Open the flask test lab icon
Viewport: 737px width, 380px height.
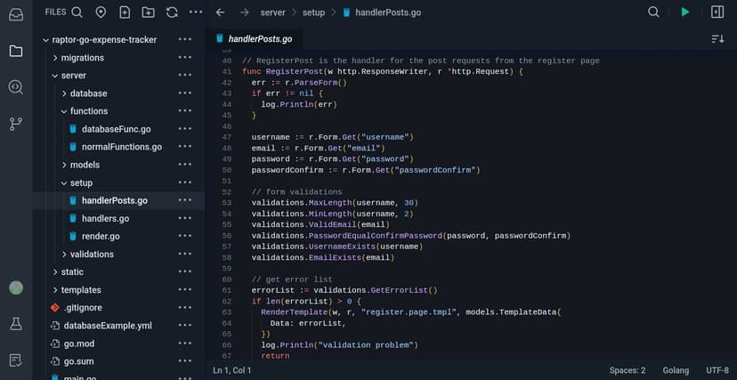[x=15, y=324]
